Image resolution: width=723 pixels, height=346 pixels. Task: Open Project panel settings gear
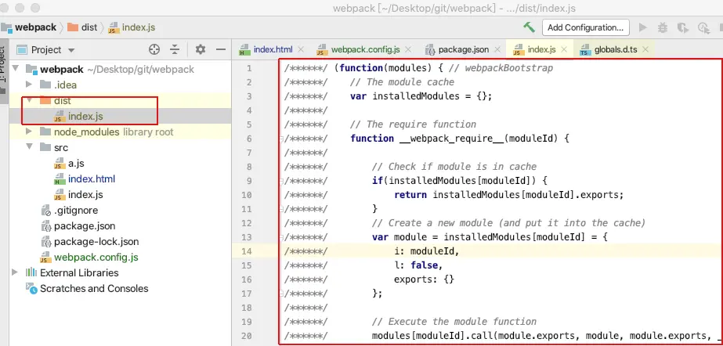coord(200,50)
